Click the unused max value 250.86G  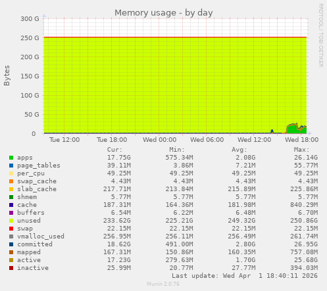[304, 221]
